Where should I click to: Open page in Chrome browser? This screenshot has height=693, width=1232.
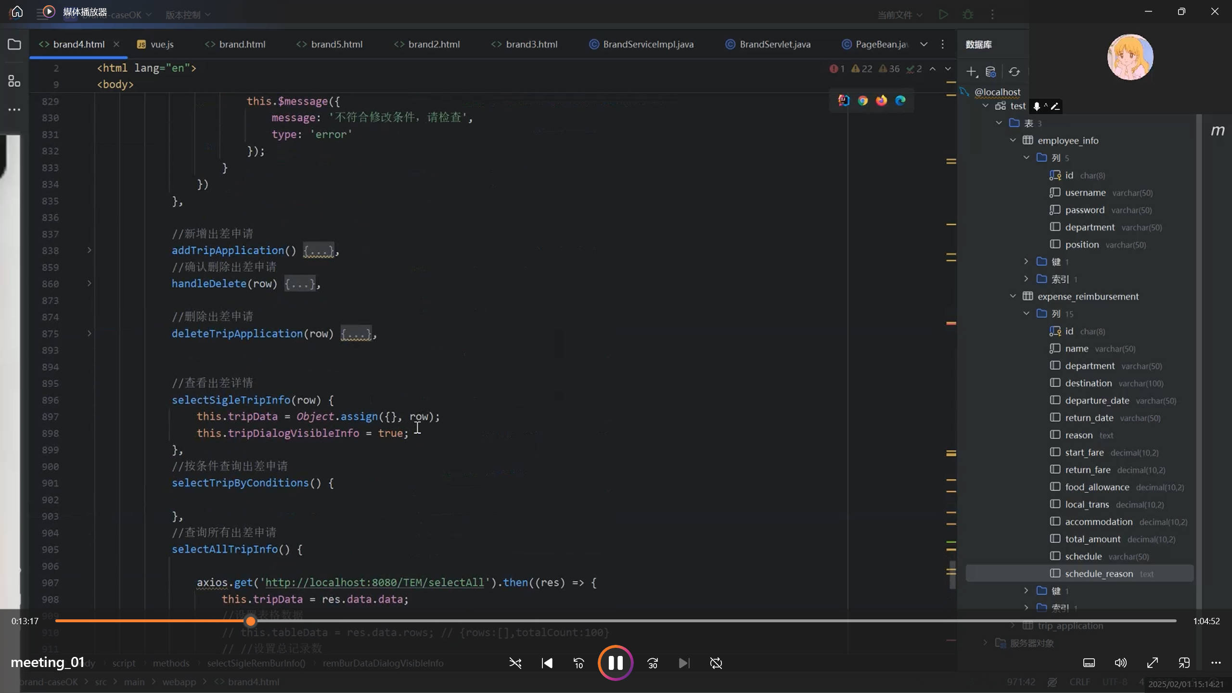click(863, 100)
